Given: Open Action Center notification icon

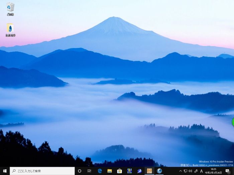Looking at the screenshot, I should coord(228,171).
